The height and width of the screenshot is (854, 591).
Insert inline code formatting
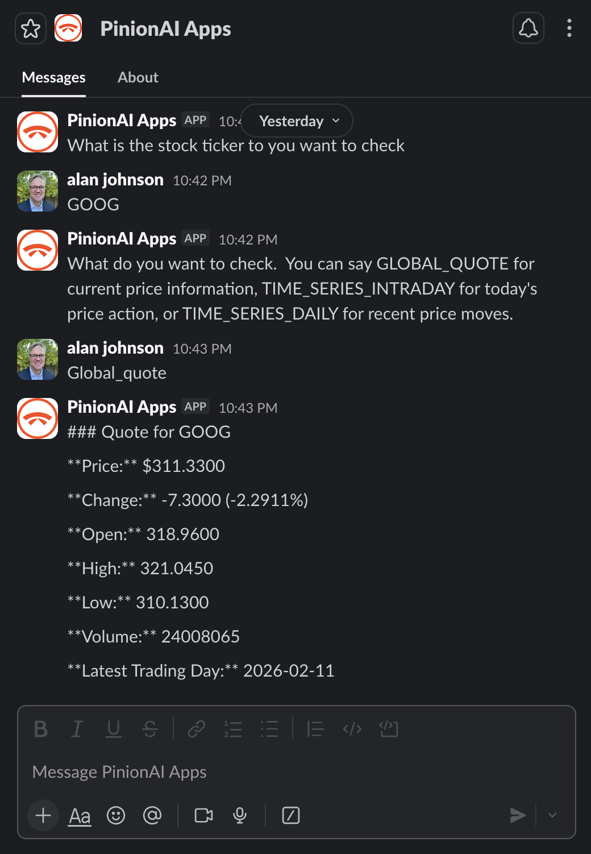352,729
